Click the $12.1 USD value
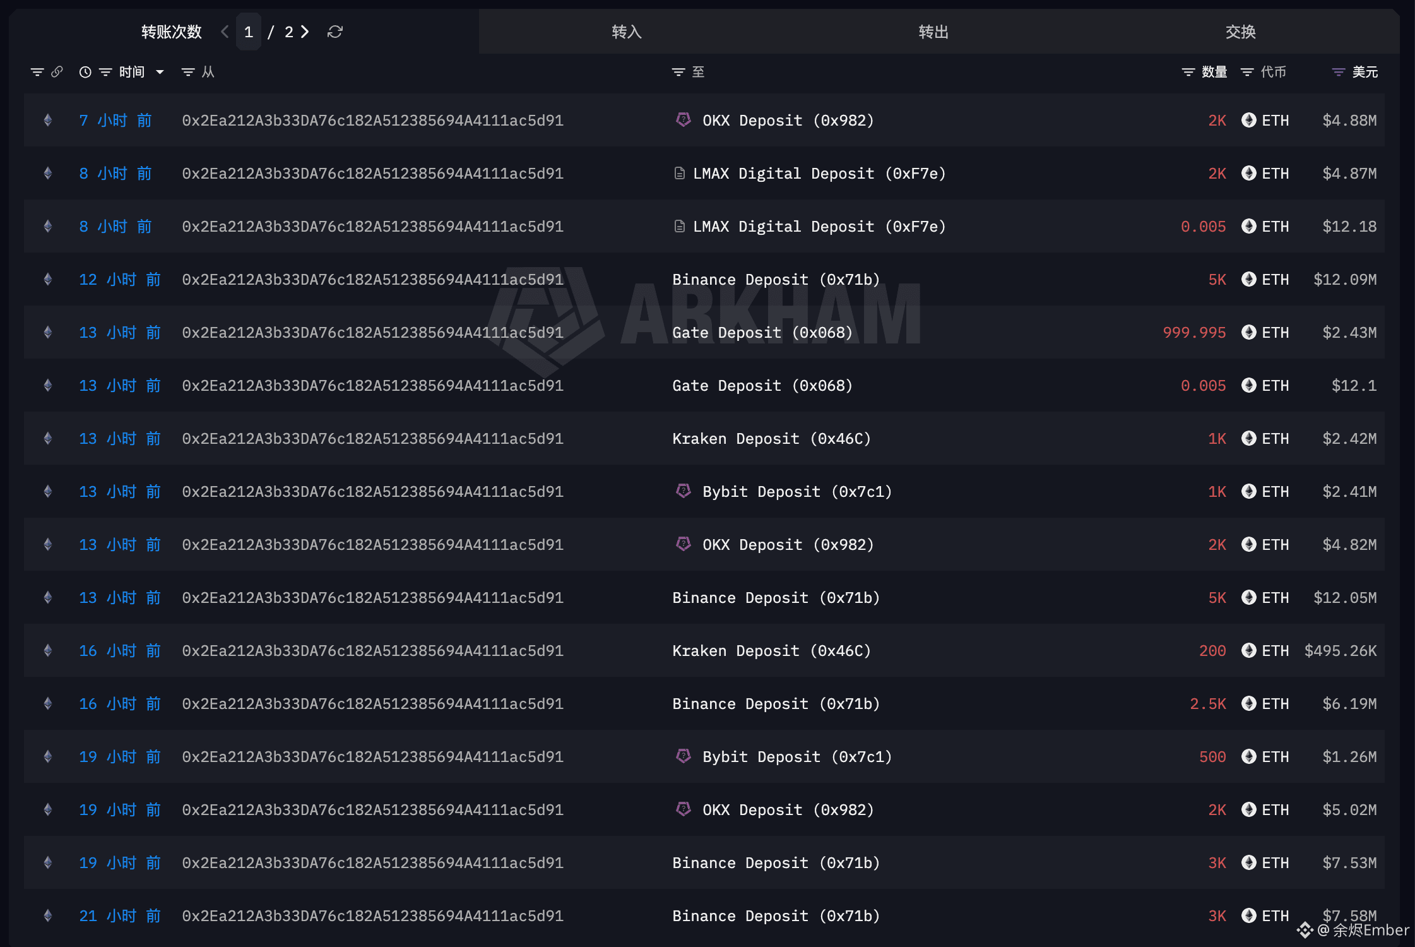This screenshot has height=947, width=1415. (x=1354, y=385)
